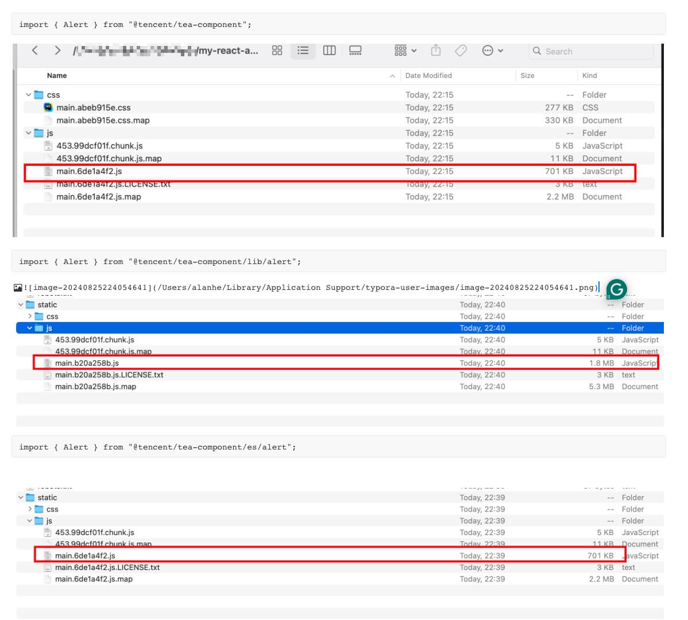Switch Finder to icon grid view
The image size is (688, 620).
pos(277,51)
